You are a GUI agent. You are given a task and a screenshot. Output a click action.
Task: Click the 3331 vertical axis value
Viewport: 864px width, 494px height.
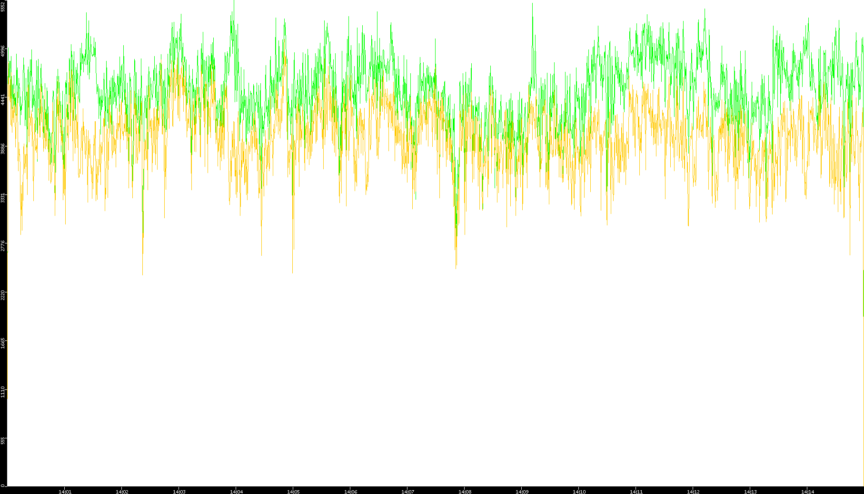click(3, 198)
